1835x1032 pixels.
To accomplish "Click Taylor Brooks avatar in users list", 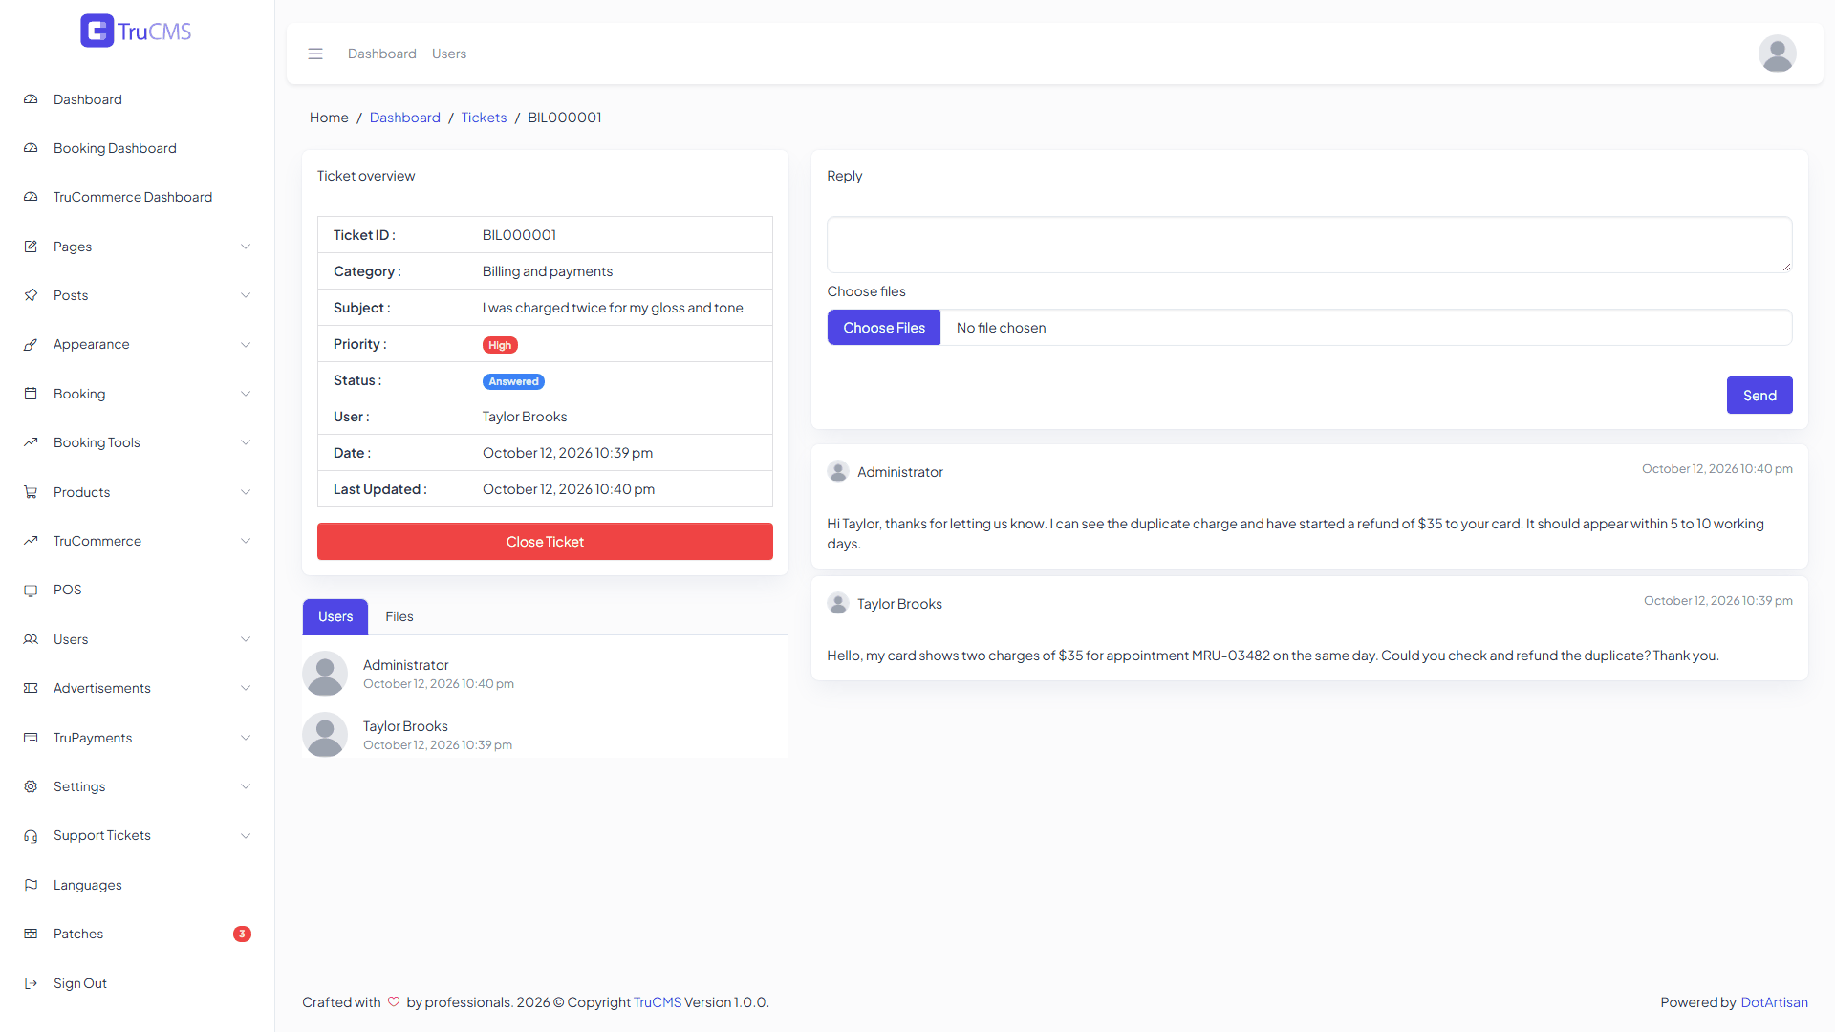I will (325, 735).
